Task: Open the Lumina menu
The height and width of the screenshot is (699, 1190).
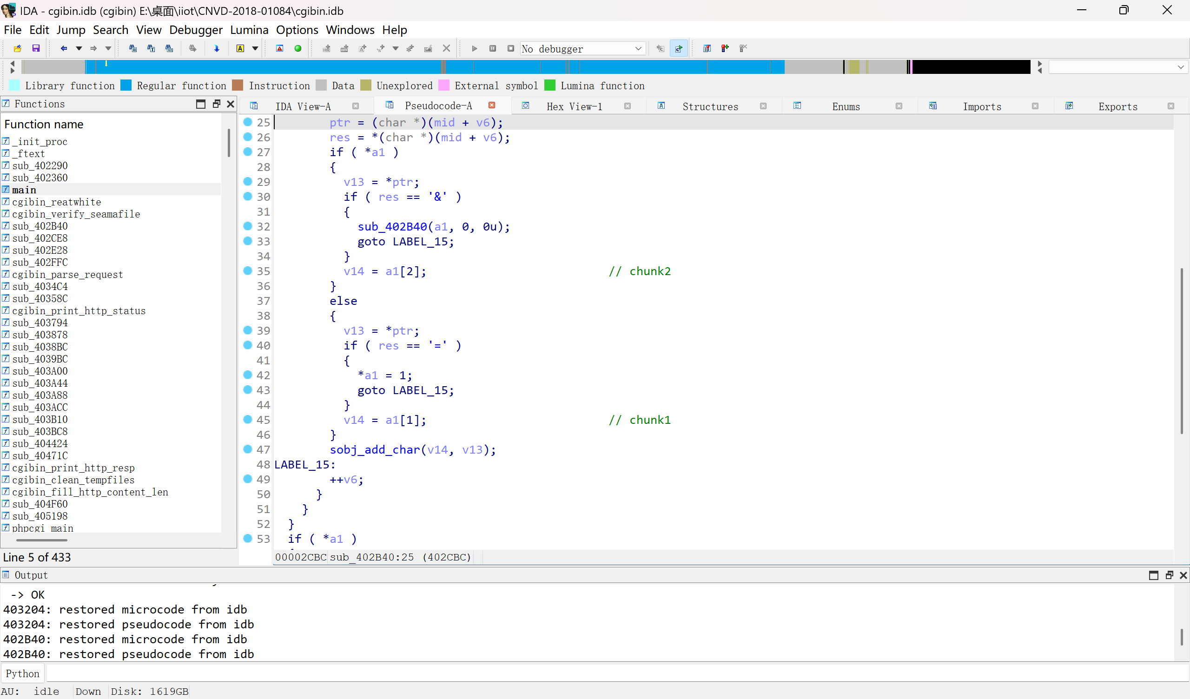Action: point(249,30)
